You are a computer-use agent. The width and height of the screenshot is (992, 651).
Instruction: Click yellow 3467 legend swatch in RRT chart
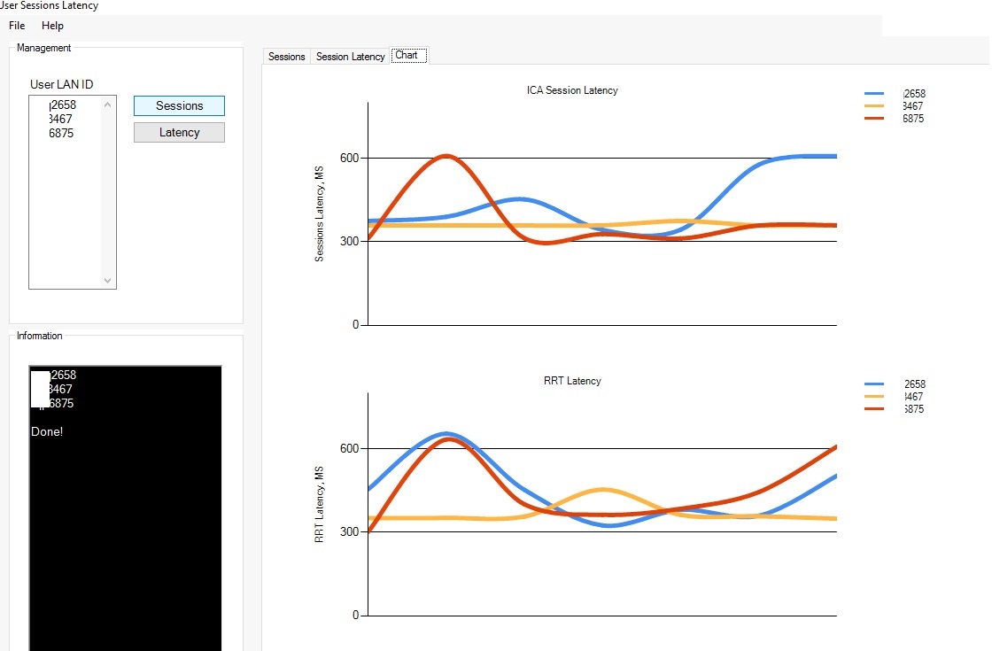[874, 396]
